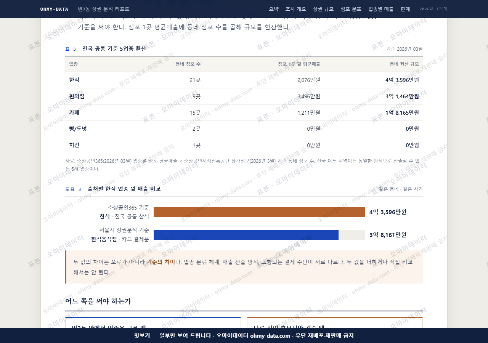Jump to the 상권 규모 section

coord(323,9)
